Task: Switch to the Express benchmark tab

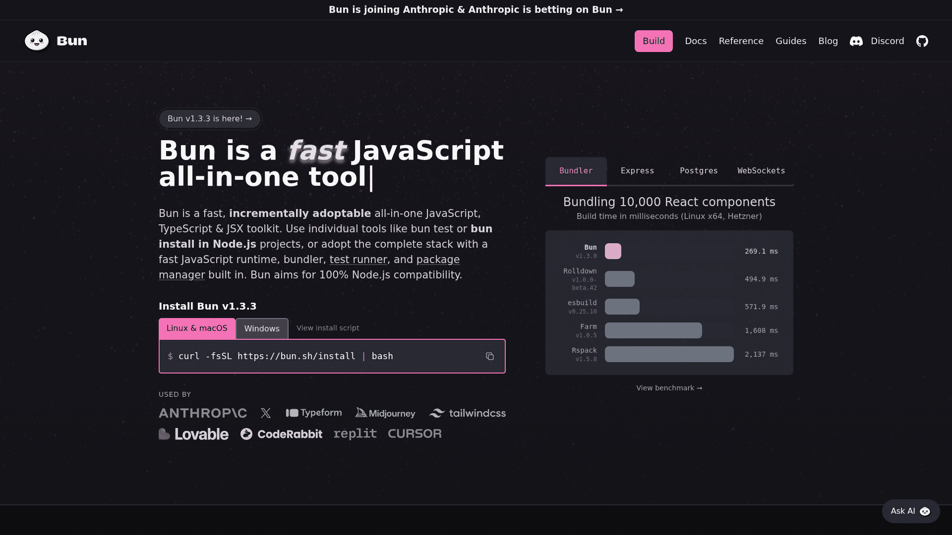Action: coord(637,171)
